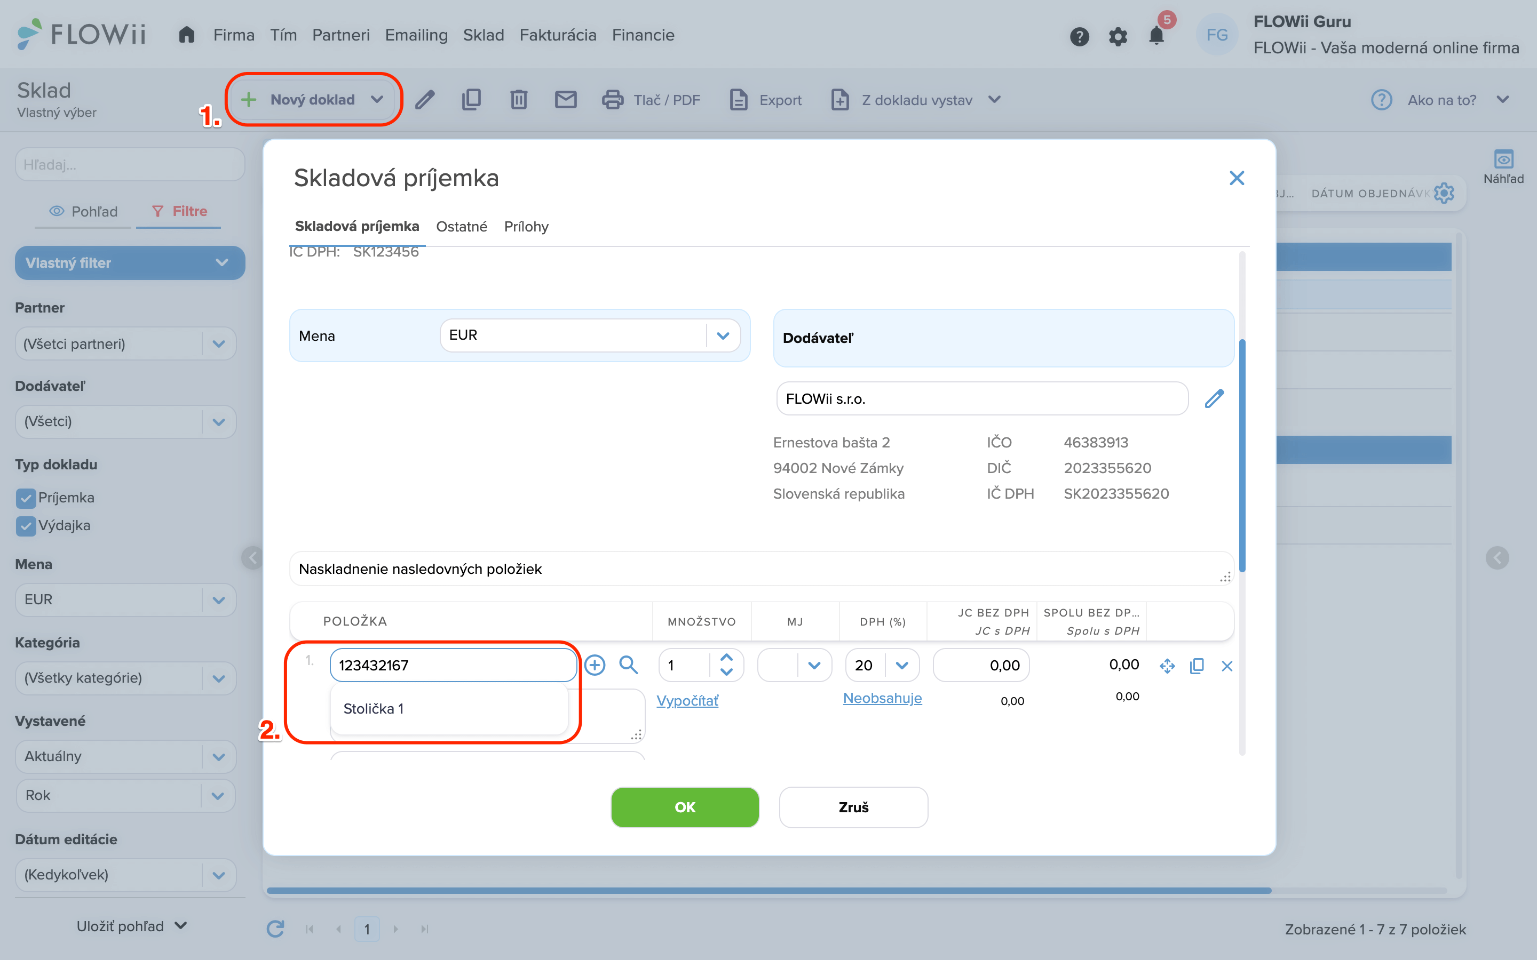Screen dimensions: 1537x960
Task: Switch to the Ostatné tab
Action: [x=462, y=227]
